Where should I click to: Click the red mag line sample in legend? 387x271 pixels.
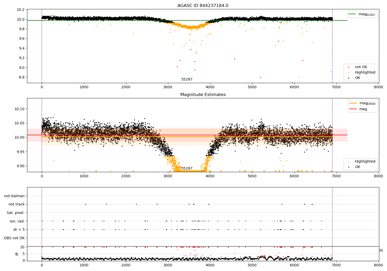[353, 109]
